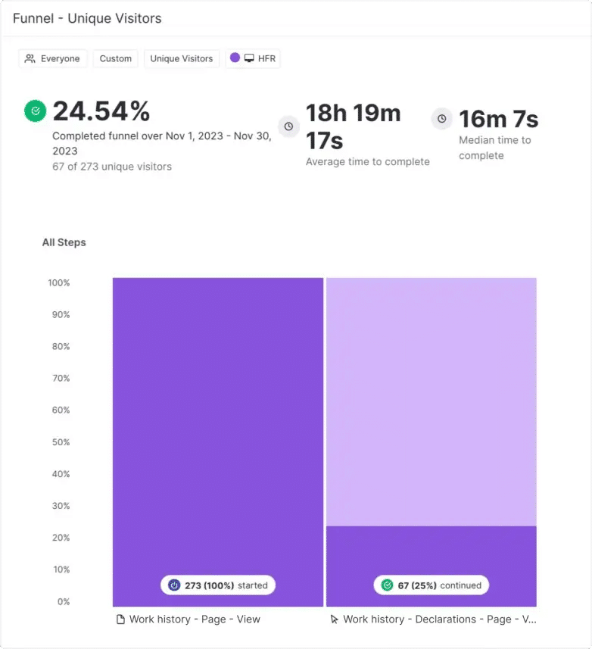Click the green check icon in the 67 continued badge
This screenshot has width=592, height=649.
(x=388, y=585)
